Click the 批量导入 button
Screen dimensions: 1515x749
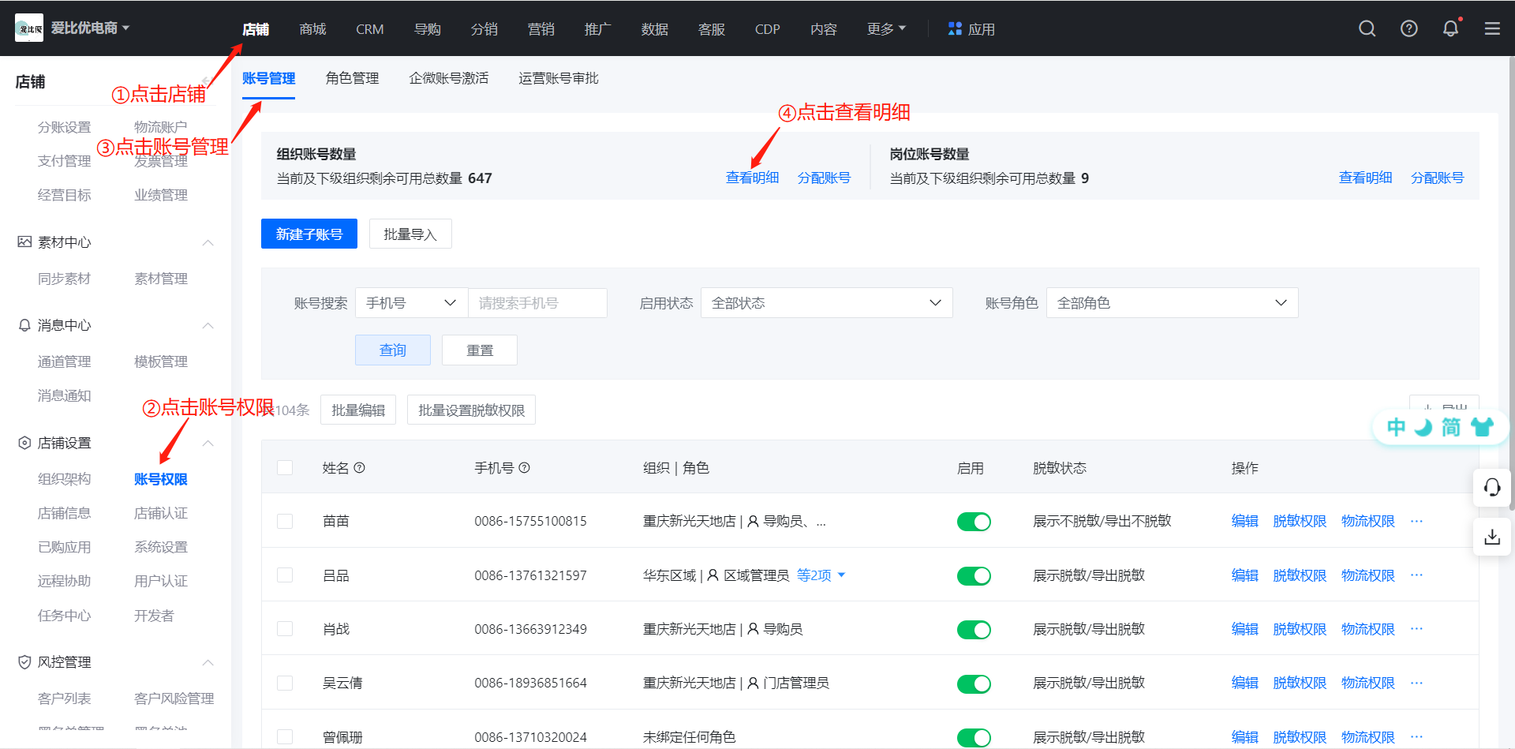pyautogui.click(x=410, y=234)
